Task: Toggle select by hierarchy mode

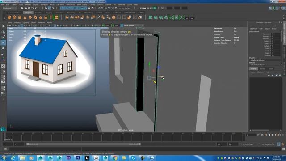Action: click(46, 8)
